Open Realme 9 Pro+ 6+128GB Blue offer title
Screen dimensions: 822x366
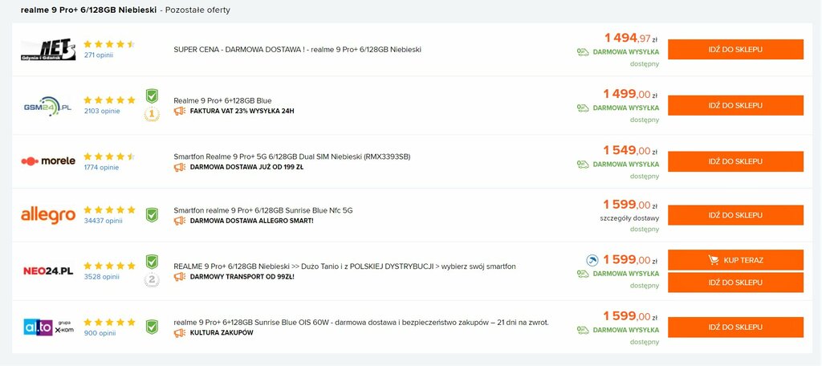[x=223, y=100]
